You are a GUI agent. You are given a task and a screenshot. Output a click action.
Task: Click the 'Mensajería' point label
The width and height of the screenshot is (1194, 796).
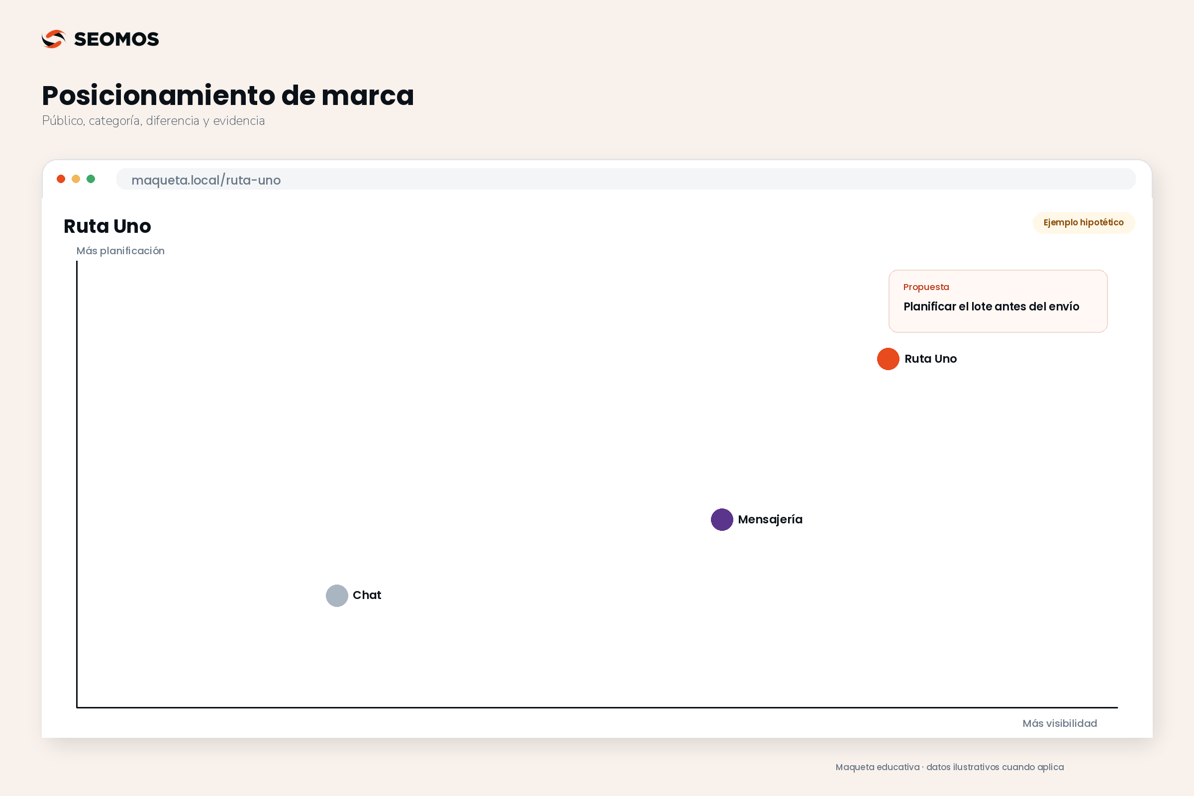tap(770, 519)
